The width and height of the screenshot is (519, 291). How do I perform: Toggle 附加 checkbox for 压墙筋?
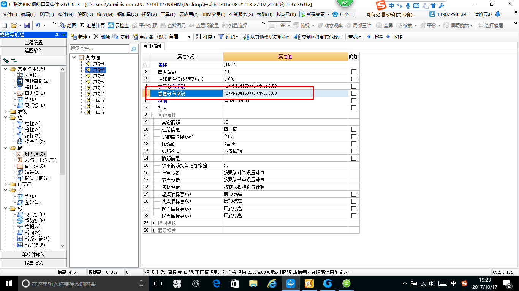click(354, 144)
